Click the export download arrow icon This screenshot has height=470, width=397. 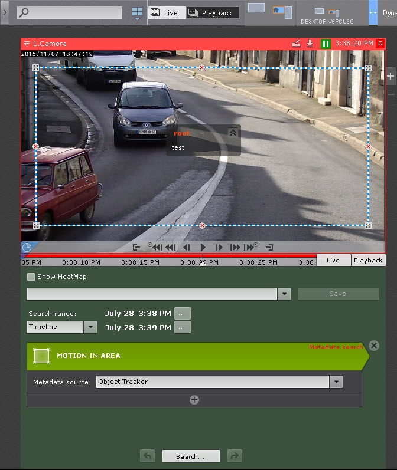[x=310, y=44]
